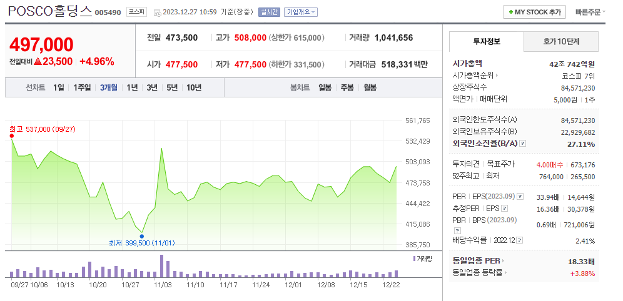This screenshot has width=623, height=301.
Task: Click the +3.88% sector change value
Action: (582, 274)
